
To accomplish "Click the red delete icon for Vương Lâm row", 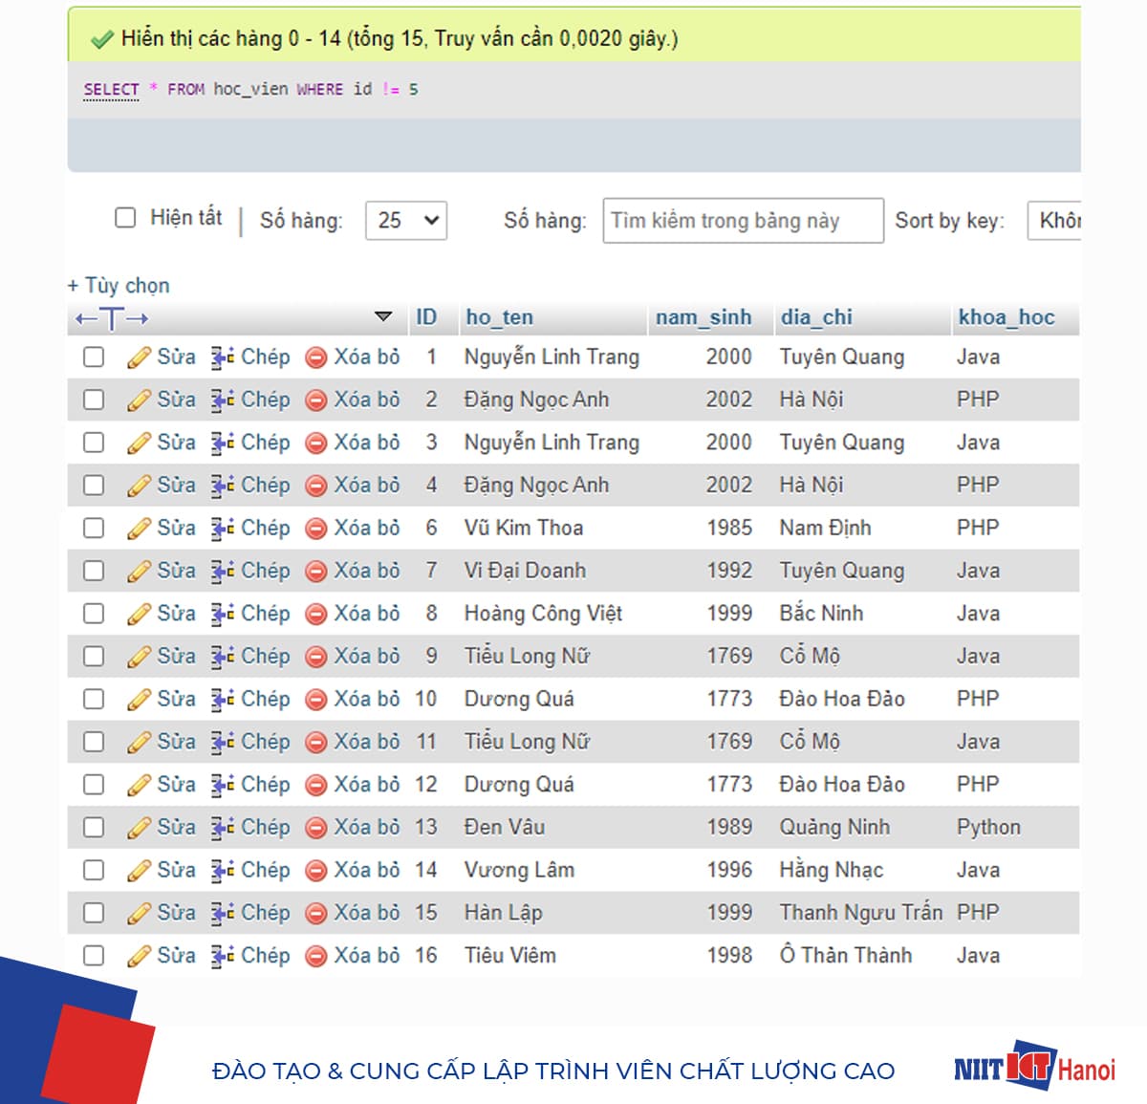I will [x=315, y=871].
